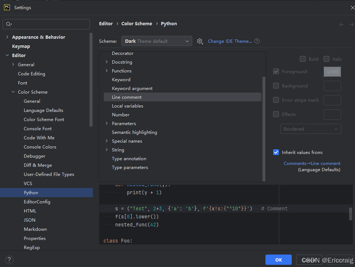Select Console Font page
This screenshot has height=267, width=355.
point(38,128)
